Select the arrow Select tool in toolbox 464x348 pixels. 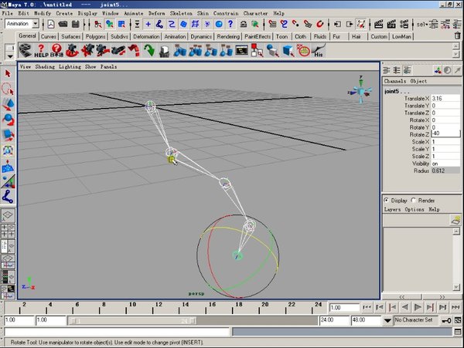[x=8, y=73]
